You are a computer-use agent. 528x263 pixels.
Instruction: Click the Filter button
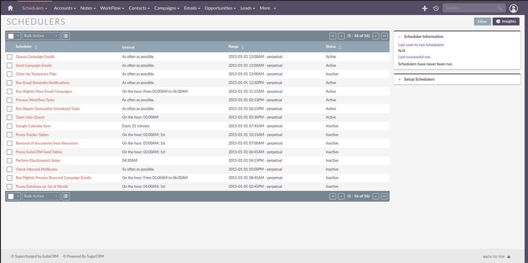click(x=482, y=21)
